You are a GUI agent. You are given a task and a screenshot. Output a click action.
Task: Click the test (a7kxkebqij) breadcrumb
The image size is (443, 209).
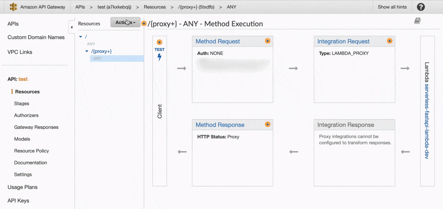pyautogui.click(x=114, y=7)
